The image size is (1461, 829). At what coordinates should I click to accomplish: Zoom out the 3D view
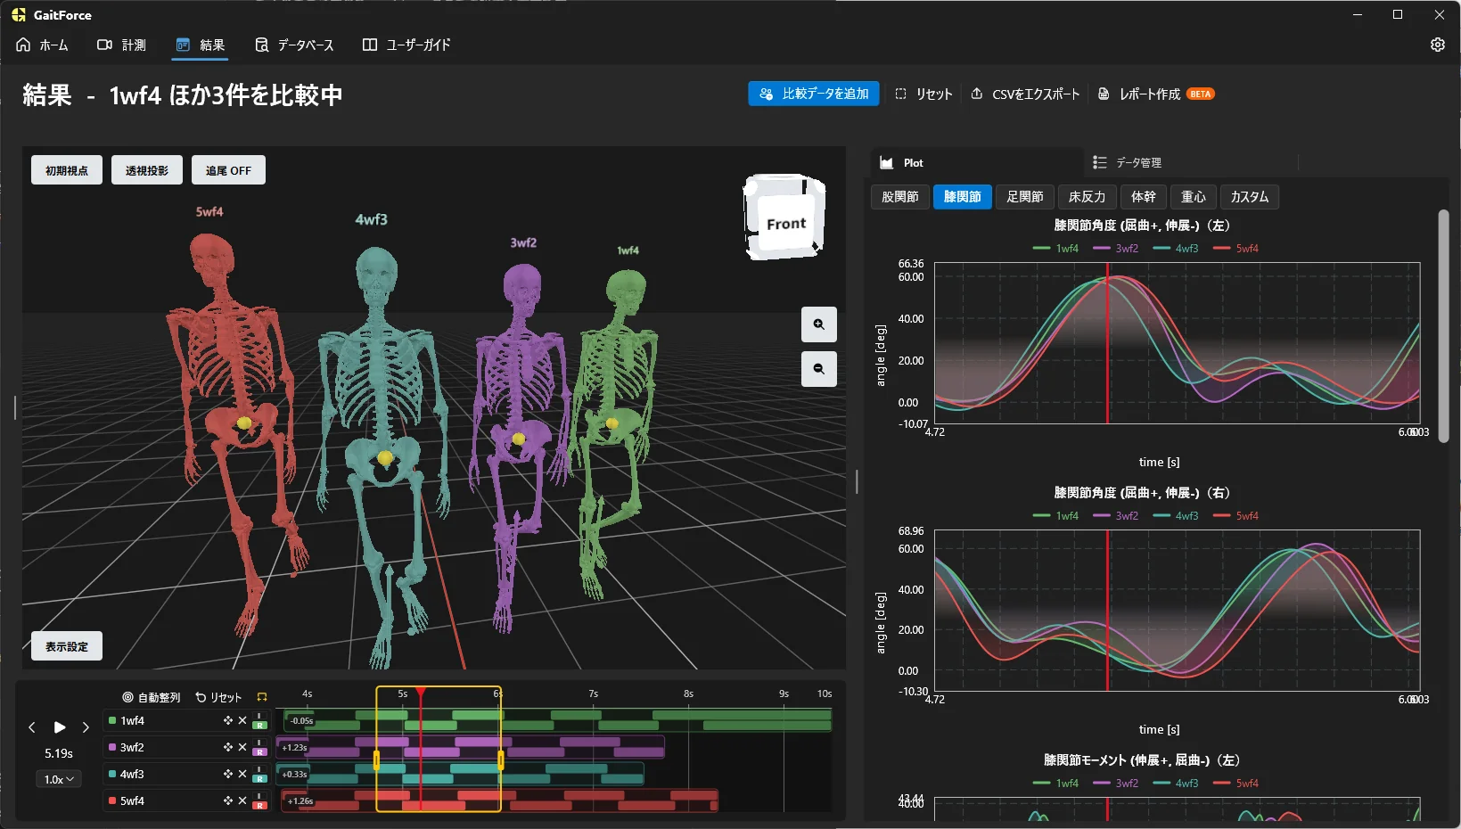(x=818, y=368)
